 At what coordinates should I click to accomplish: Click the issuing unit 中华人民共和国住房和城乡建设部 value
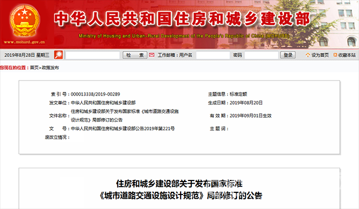pyautogui.click(x=103, y=103)
